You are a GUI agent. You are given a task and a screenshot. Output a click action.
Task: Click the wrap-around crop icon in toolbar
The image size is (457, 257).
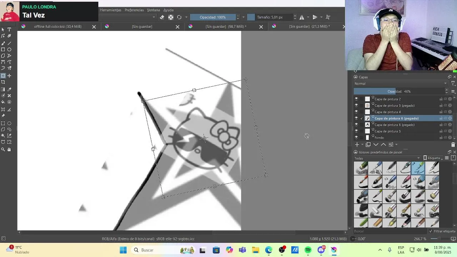(x=328, y=17)
